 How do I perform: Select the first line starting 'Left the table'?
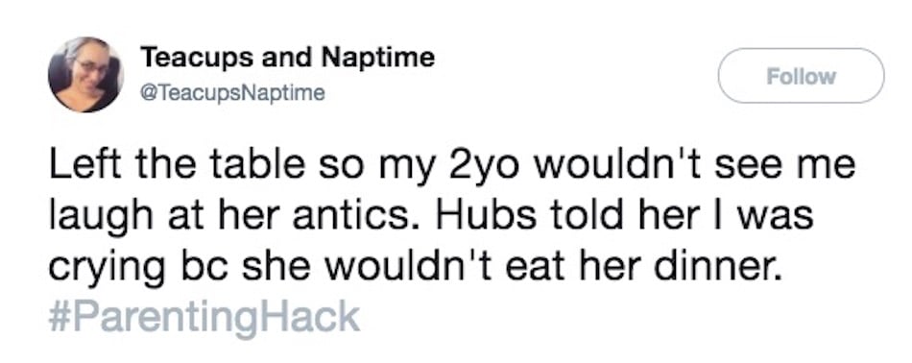(452, 167)
